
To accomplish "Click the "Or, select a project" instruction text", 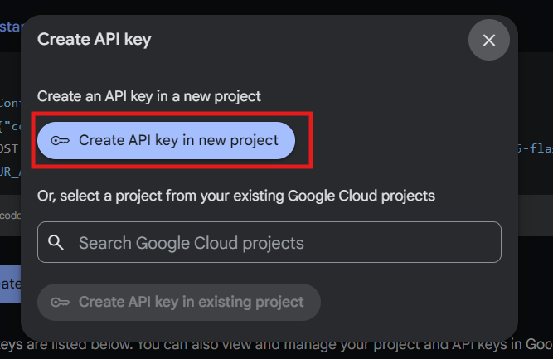I will pyautogui.click(x=236, y=196).
